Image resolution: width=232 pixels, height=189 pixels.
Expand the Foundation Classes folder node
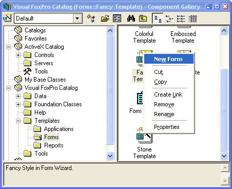(x=18, y=104)
